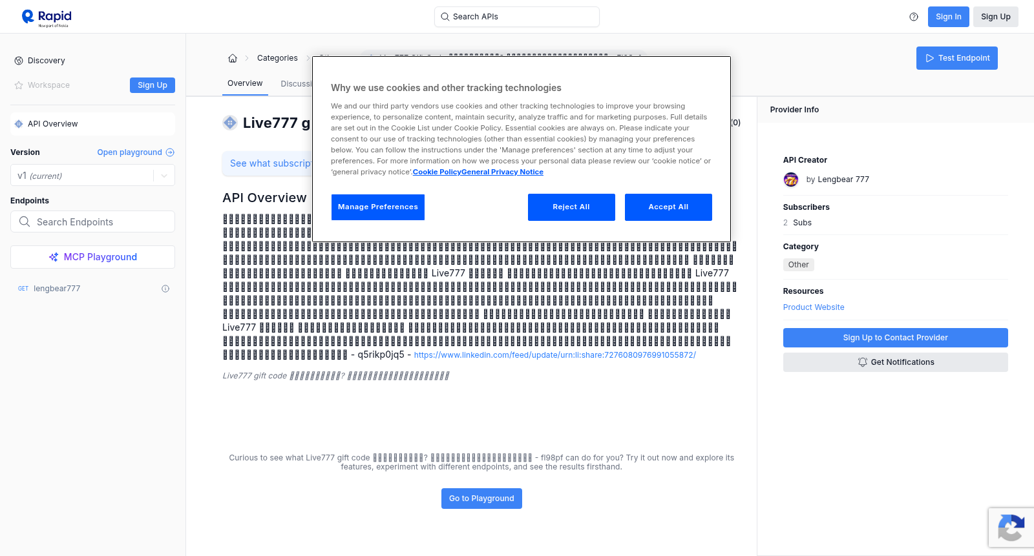Click the magnifier in Search Endpoints
The width and height of the screenshot is (1034, 556).
[x=25, y=221]
